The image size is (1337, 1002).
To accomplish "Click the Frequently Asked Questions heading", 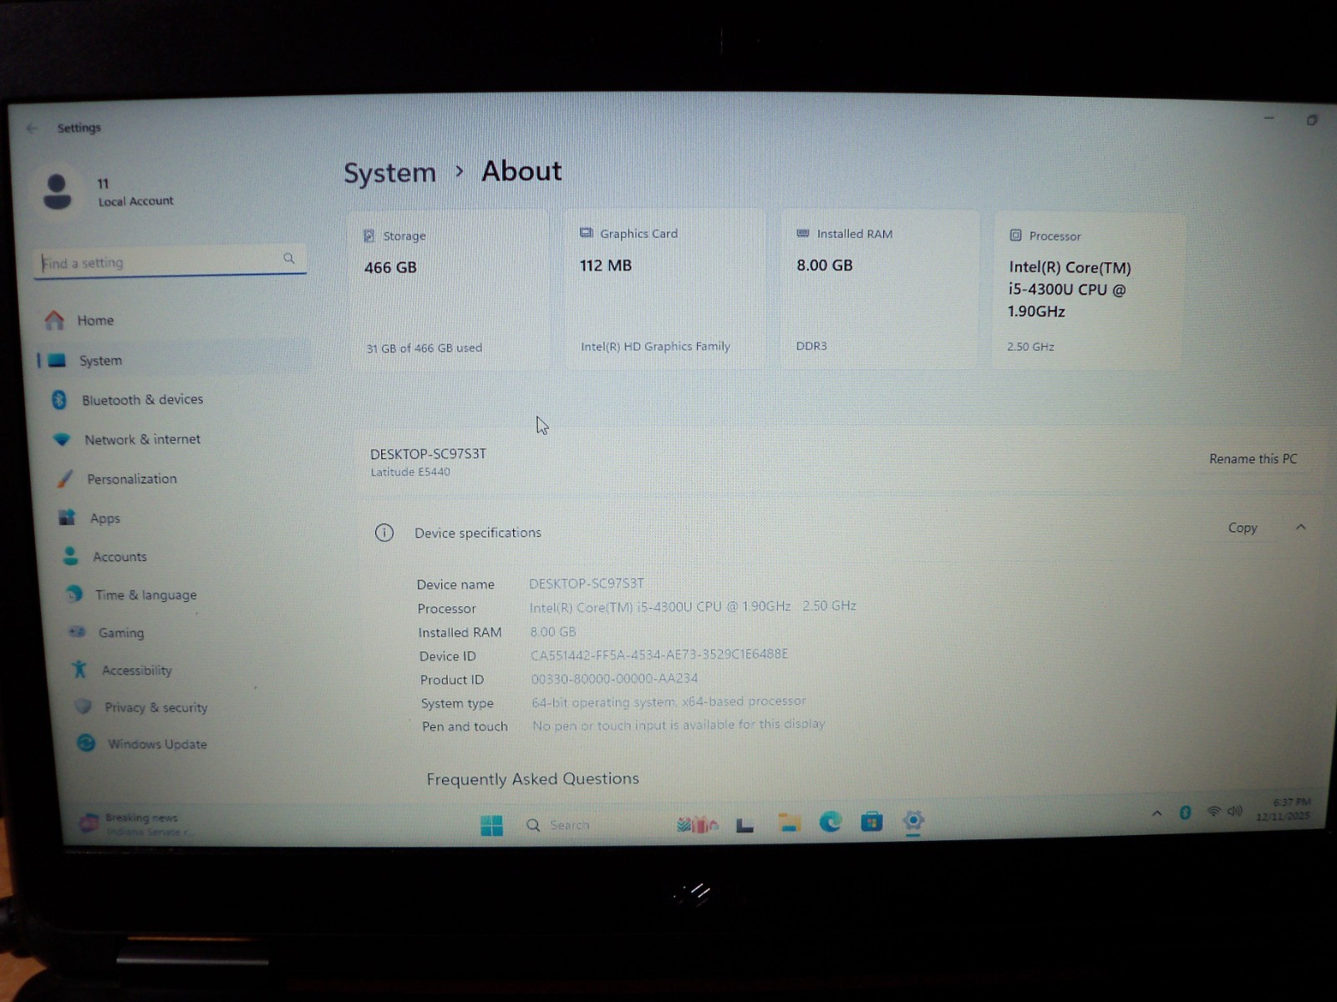I will pos(532,779).
